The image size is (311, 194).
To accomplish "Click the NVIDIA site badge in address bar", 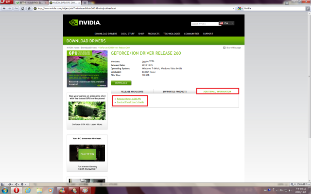I will (x=35, y=9).
